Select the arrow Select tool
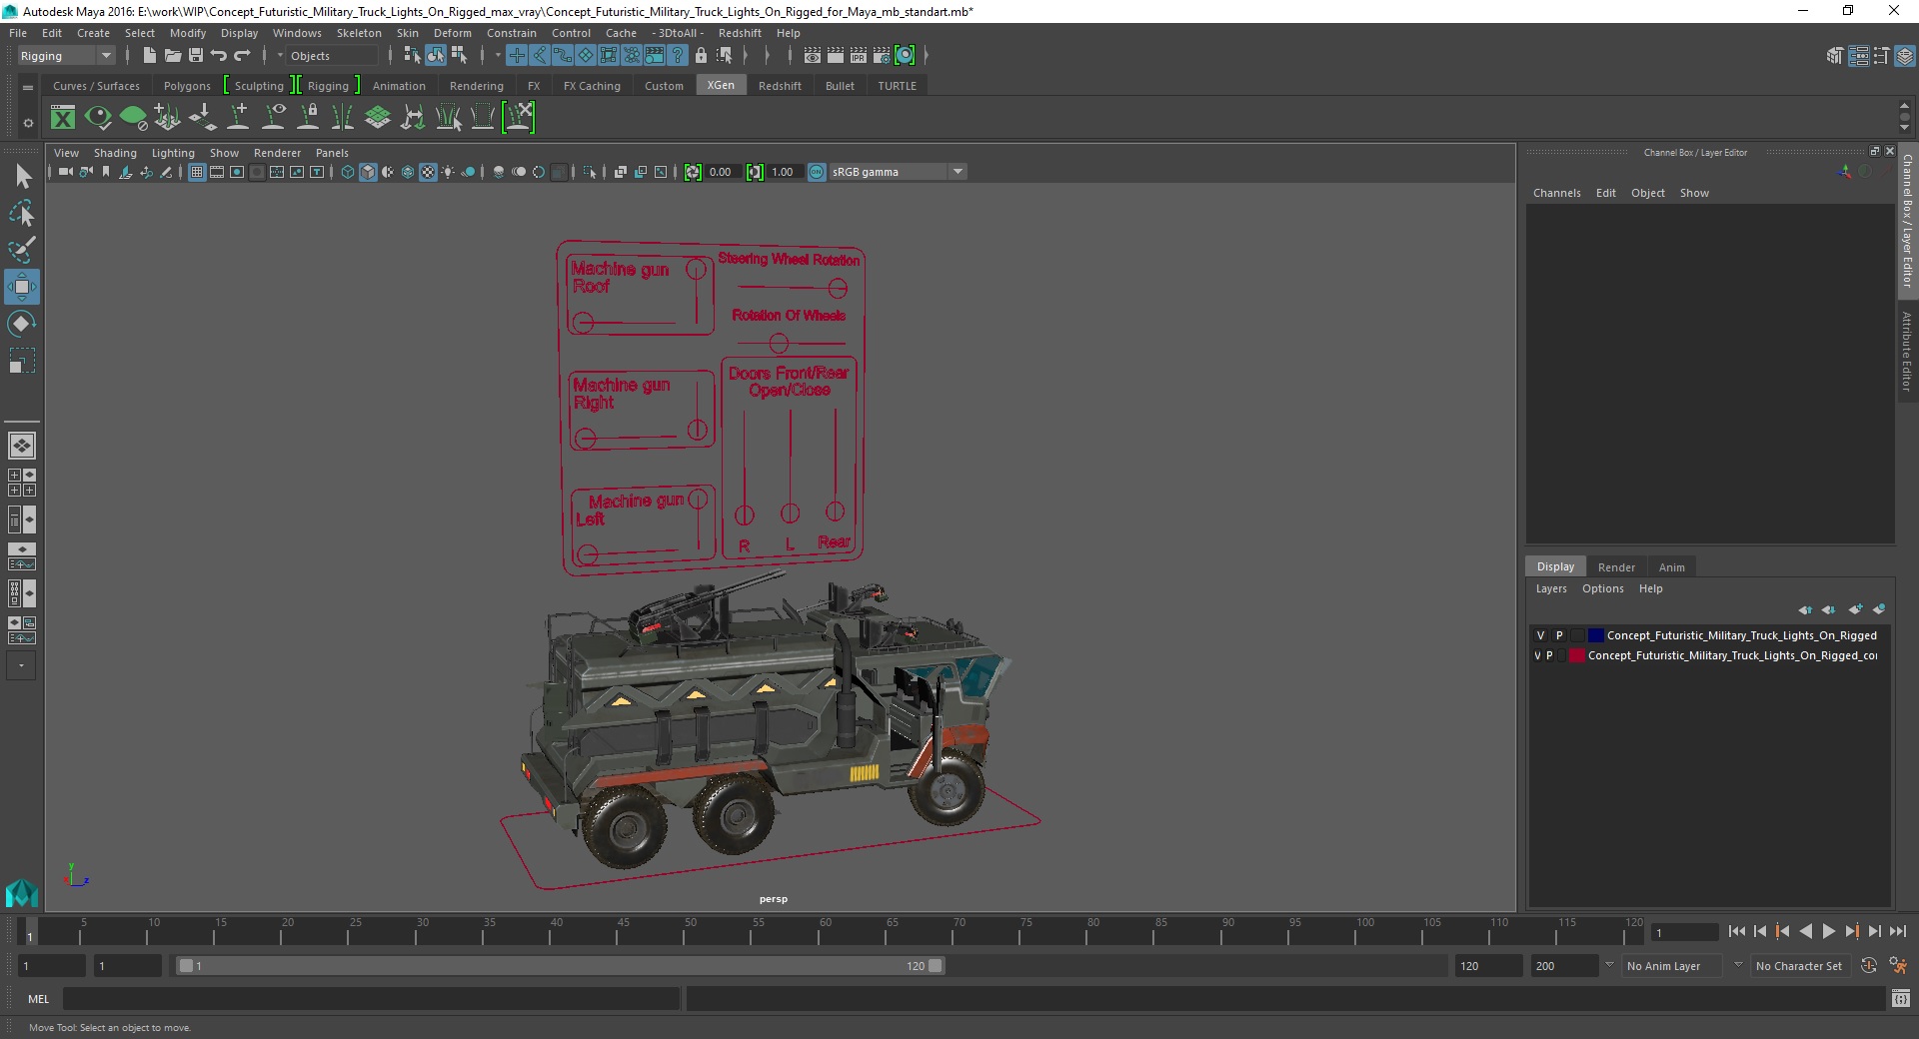The image size is (1919, 1039). pos(22,177)
